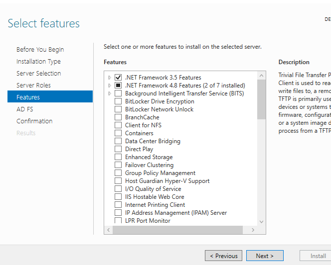
Task: Expand Background Intelligent Transfer Service tree node
Action: 110,93
